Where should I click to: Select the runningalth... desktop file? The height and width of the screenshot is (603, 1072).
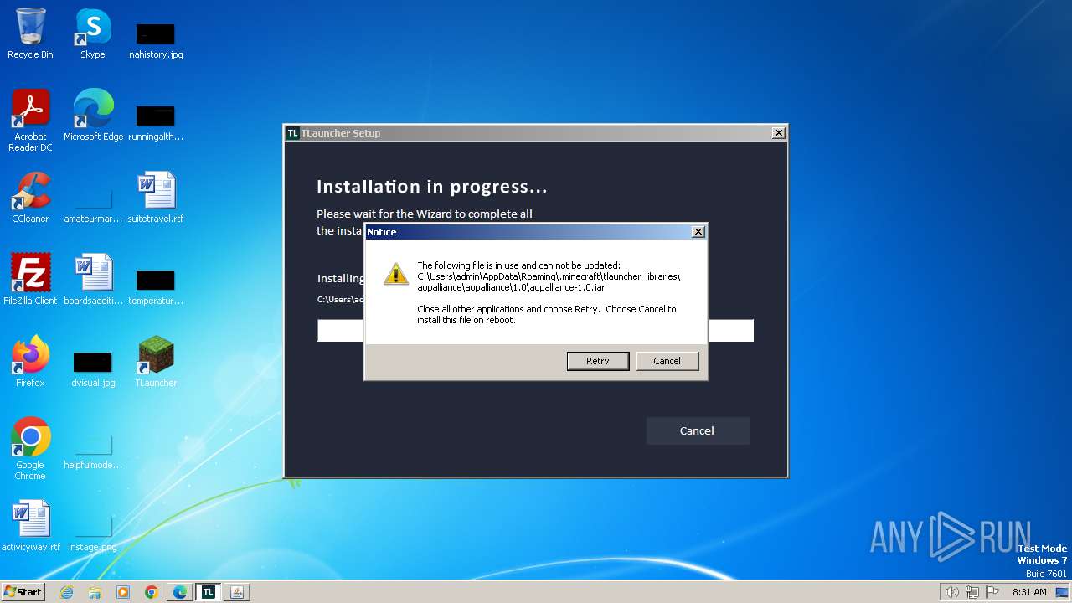[156, 122]
